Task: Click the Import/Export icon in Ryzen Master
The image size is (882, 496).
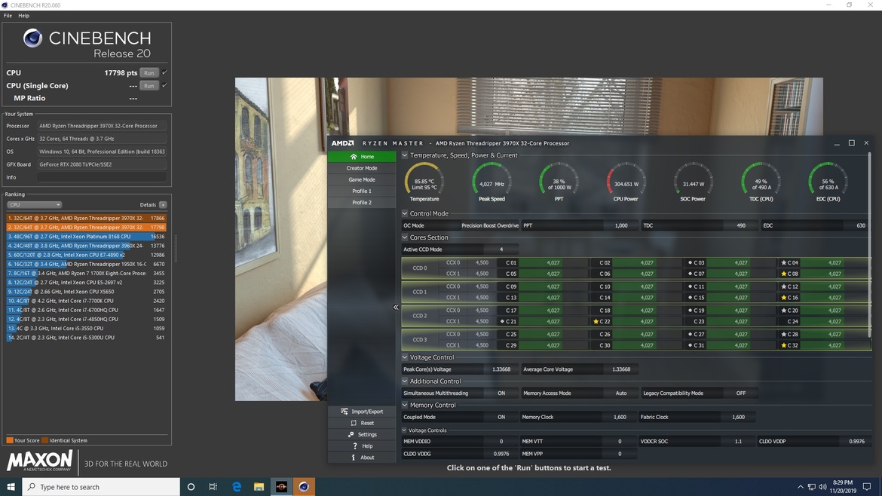Action: point(345,412)
